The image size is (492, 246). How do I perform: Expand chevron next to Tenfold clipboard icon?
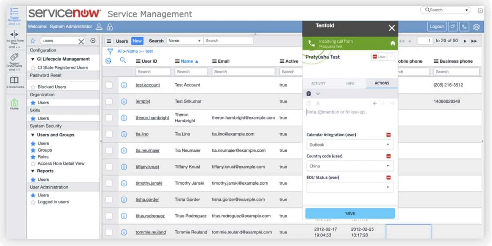318,93
